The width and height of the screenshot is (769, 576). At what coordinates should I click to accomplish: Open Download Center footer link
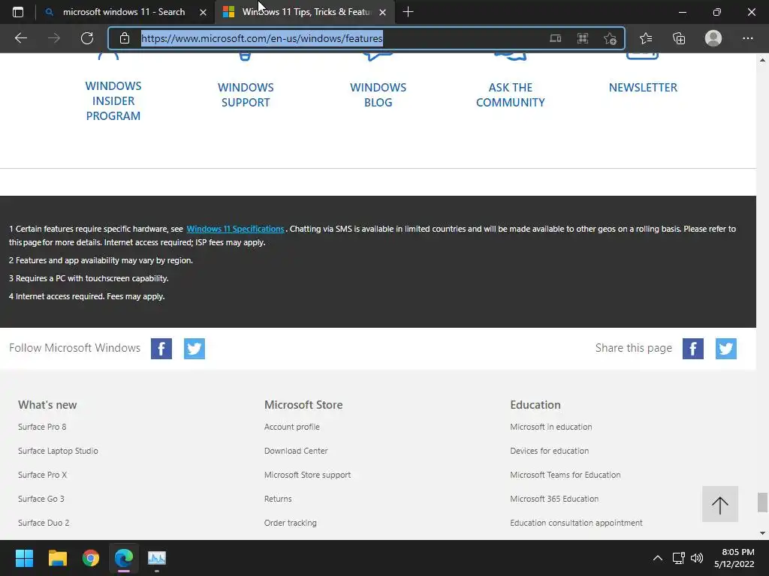point(296,451)
